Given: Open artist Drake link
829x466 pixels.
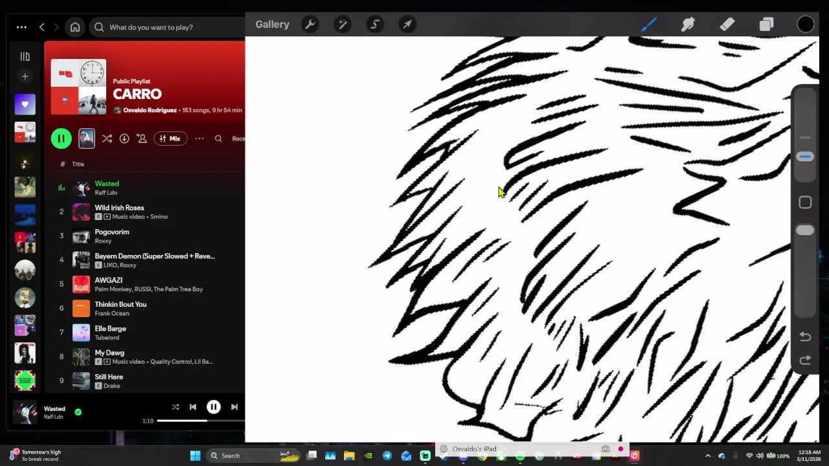Looking at the screenshot, I should 111,386.
